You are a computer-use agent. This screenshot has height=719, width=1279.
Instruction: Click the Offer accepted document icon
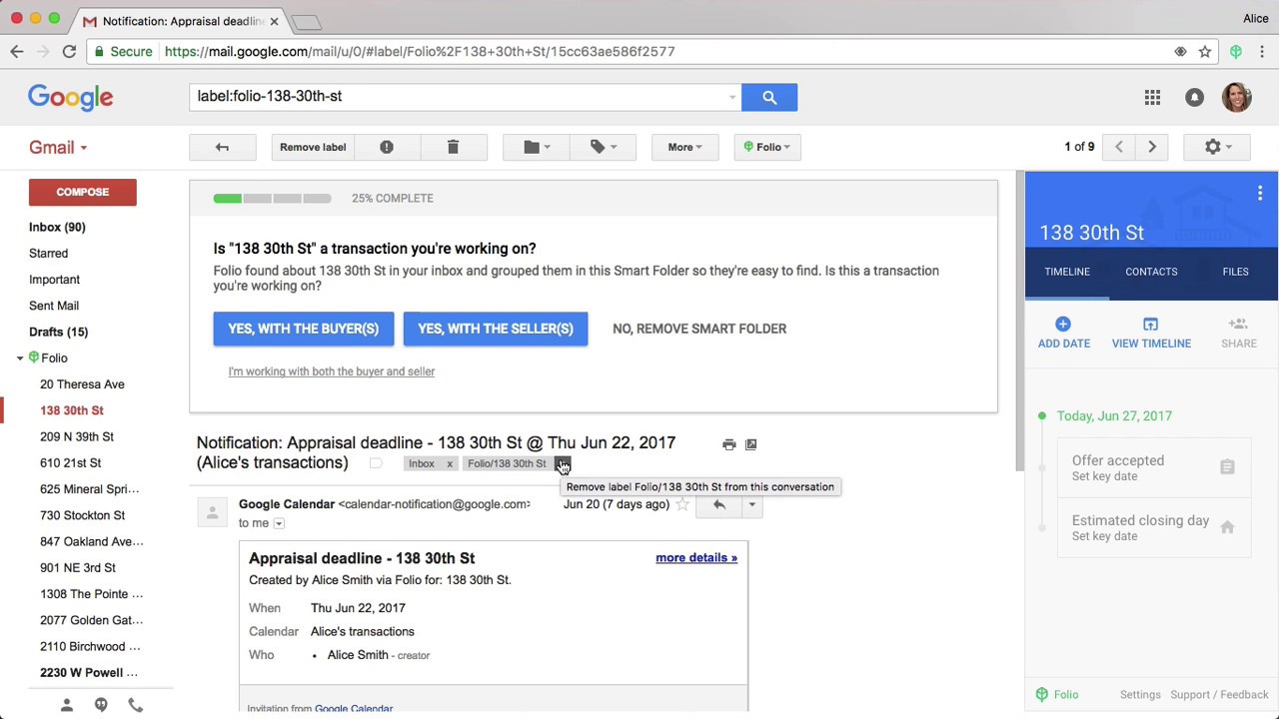click(x=1227, y=467)
